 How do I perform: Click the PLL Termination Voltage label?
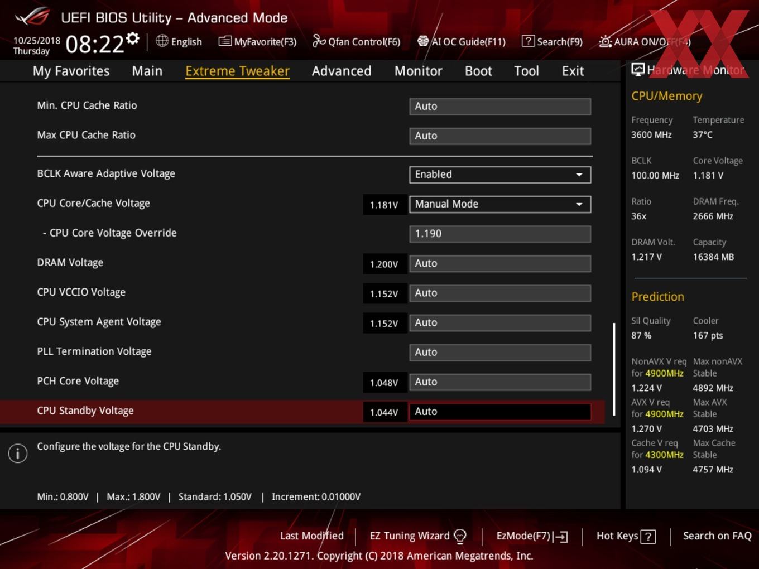tap(94, 351)
